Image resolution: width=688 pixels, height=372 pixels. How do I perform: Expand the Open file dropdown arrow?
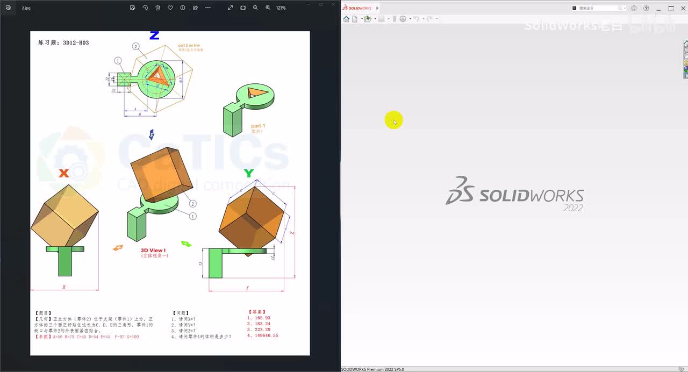pyautogui.click(x=375, y=19)
